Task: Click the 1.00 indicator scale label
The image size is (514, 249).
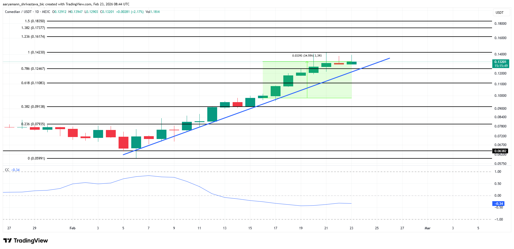Action: [498, 172]
